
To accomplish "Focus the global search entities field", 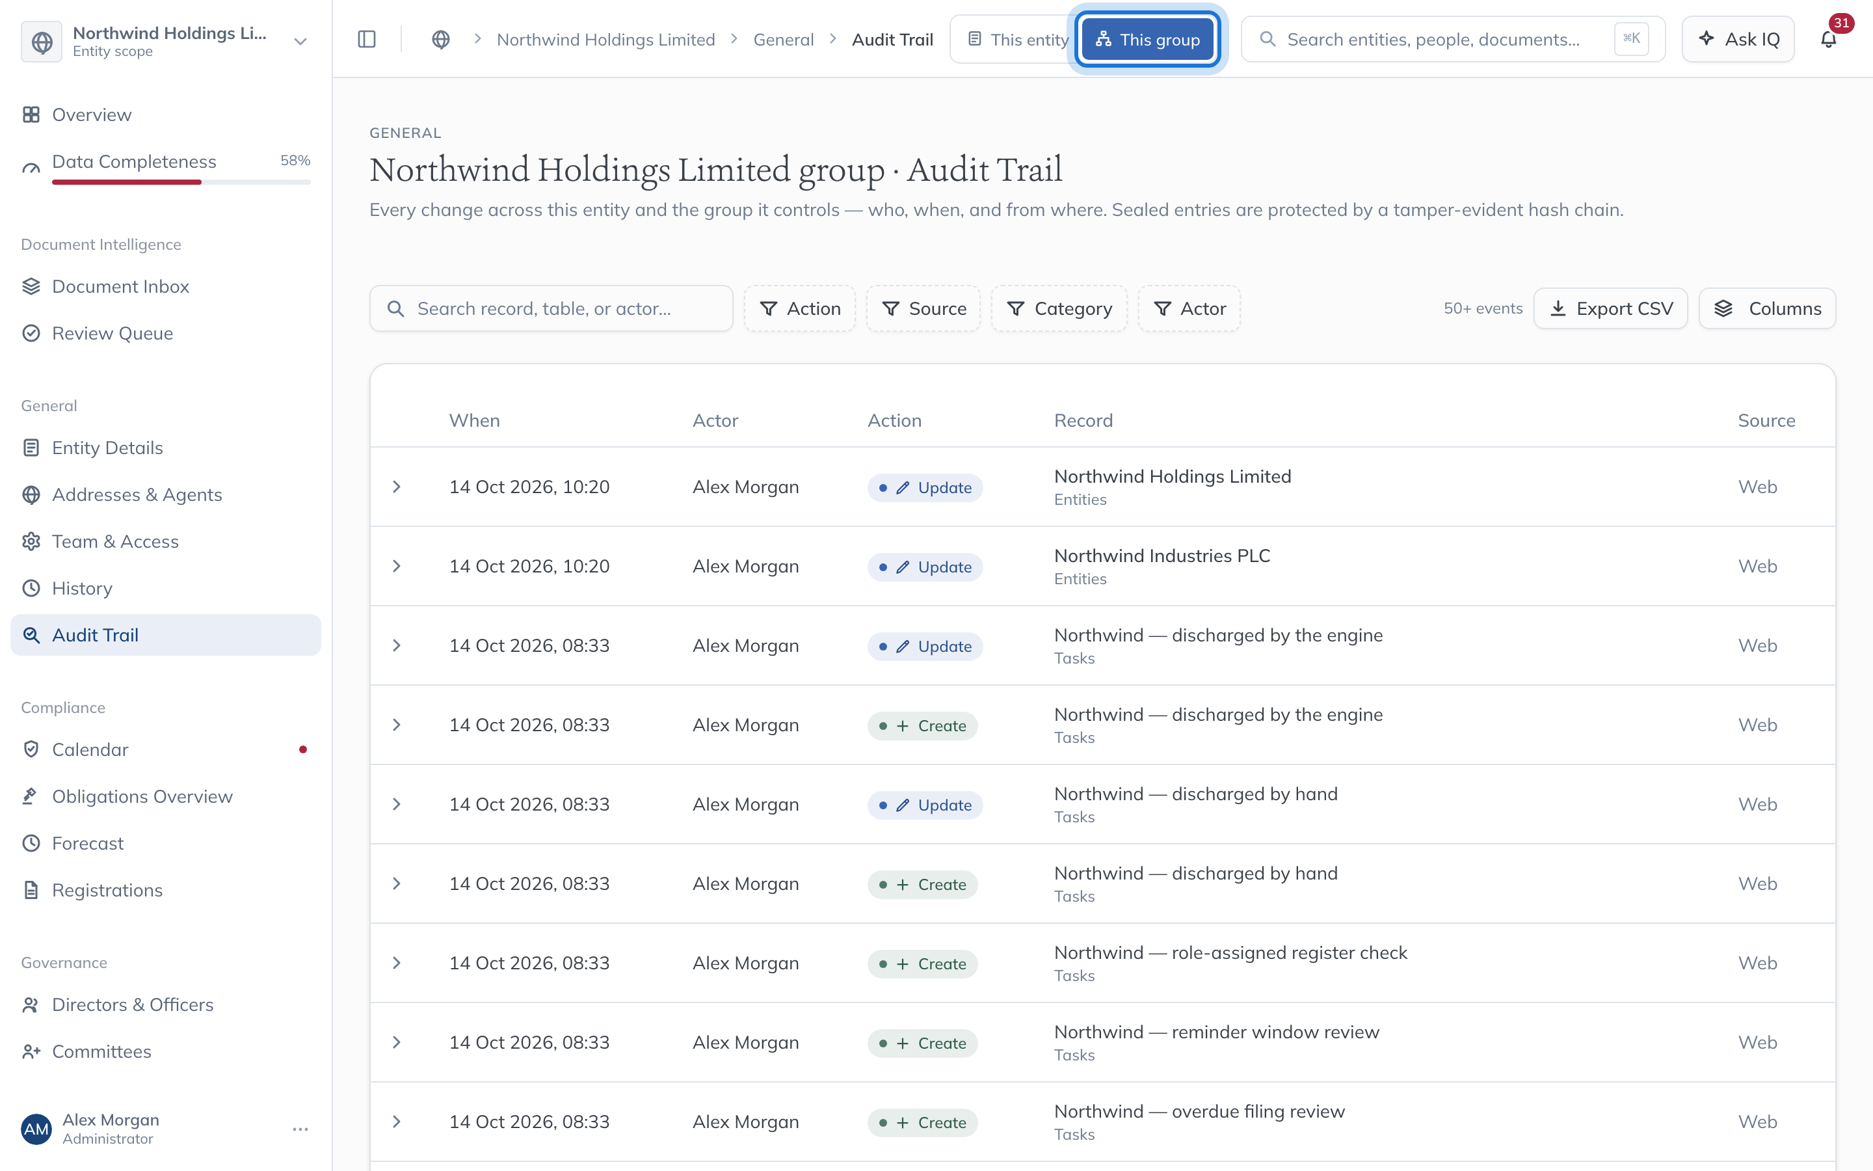I will 1452,39.
